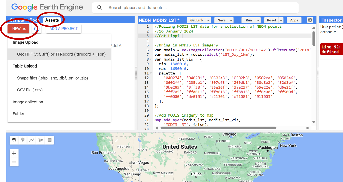
Task: Click the scroll right arrow in editor
Action: 308,128
